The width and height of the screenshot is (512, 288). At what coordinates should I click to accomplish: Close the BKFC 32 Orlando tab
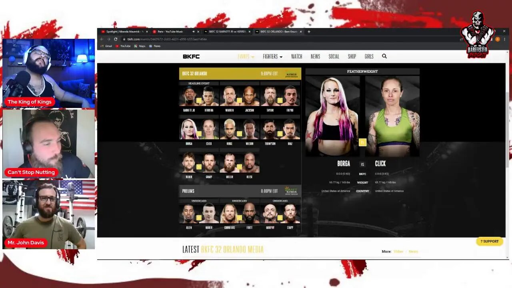pos(301,32)
